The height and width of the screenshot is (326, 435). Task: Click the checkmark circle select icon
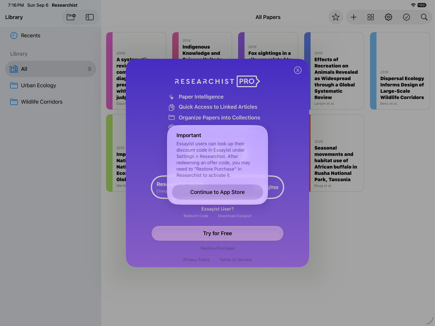click(x=406, y=17)
